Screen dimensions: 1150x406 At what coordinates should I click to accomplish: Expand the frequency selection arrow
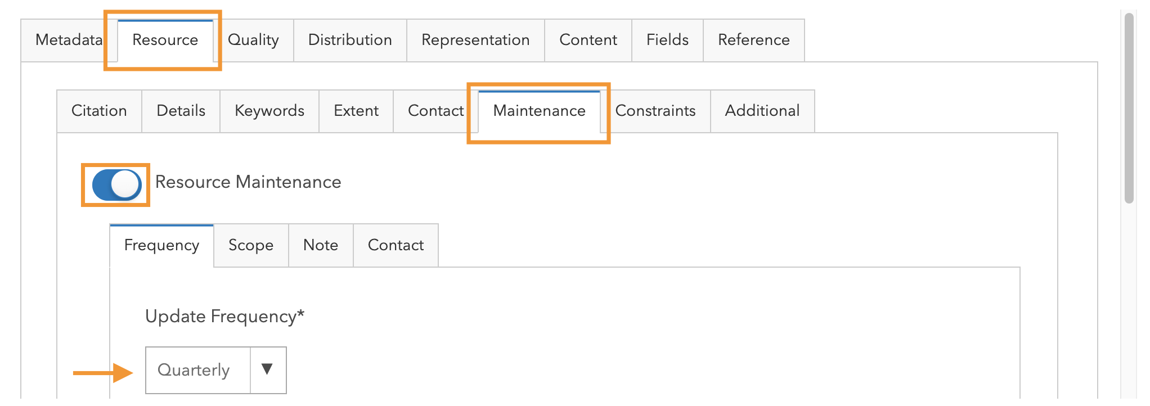267,370
